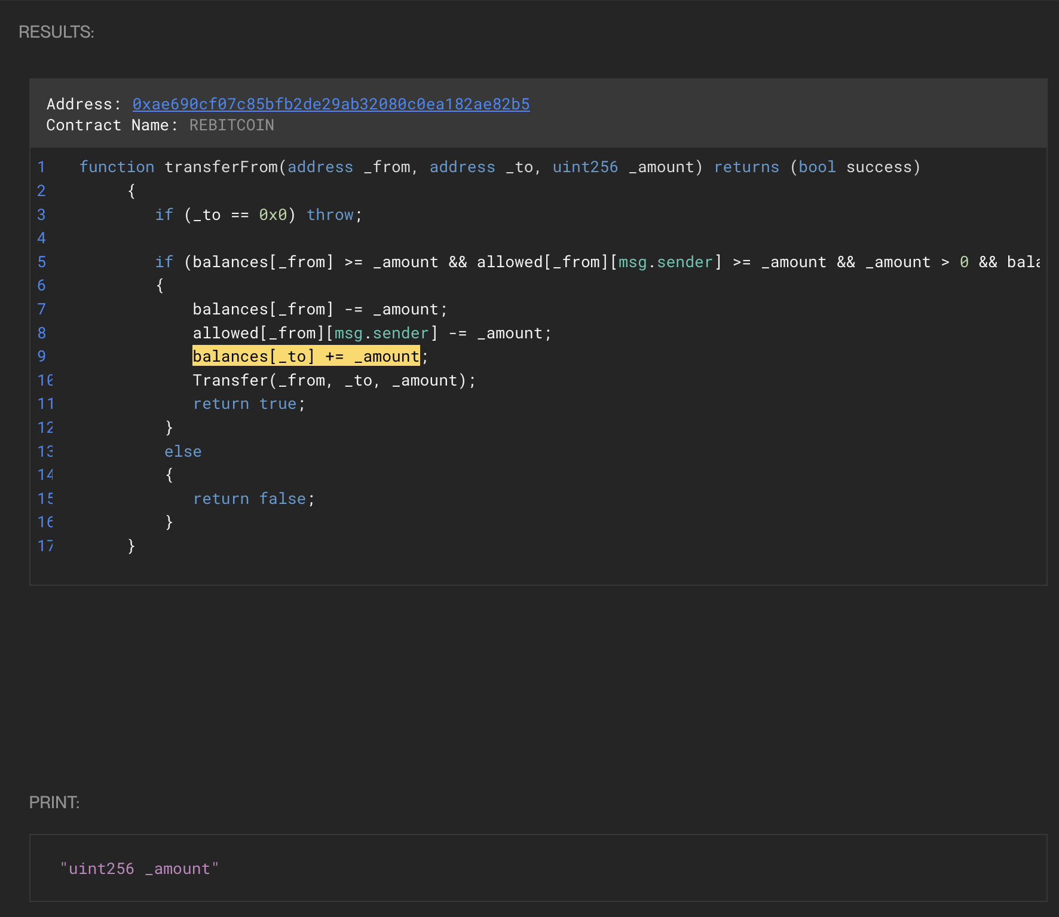Click the highlighted balances[_to] += _amount statement
This screenshot has height=917, width=1059.
click(305, 356)
